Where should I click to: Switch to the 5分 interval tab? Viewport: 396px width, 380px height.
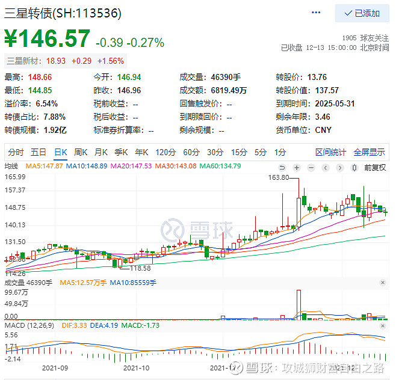(261, 152)
